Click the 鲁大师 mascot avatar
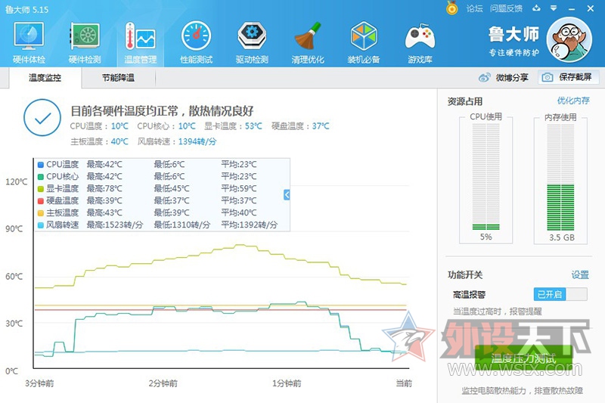The width and height of the screenshot is (605, 403). coord(569,39)
